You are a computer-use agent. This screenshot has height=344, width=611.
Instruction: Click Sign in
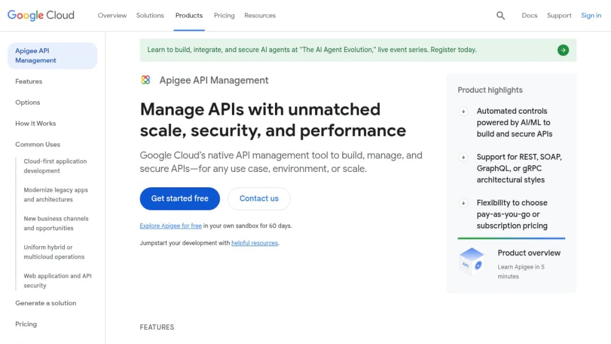[x=591, y=16]
